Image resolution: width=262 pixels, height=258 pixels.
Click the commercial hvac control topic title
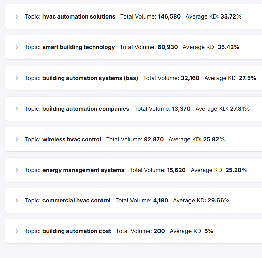click(x=76, y=200)
